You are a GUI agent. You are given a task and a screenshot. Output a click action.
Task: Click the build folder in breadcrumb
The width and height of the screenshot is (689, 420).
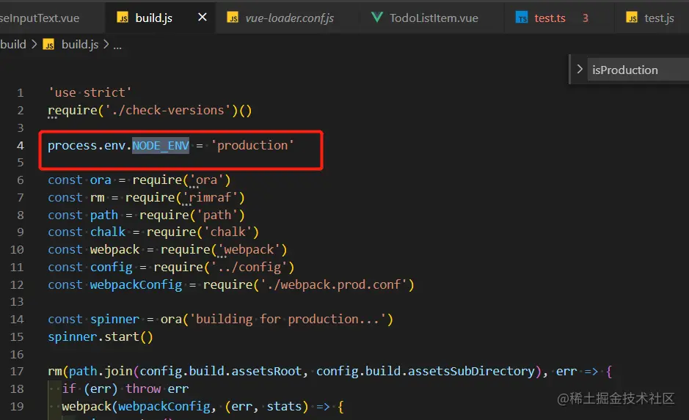click(x=13, y=44)
